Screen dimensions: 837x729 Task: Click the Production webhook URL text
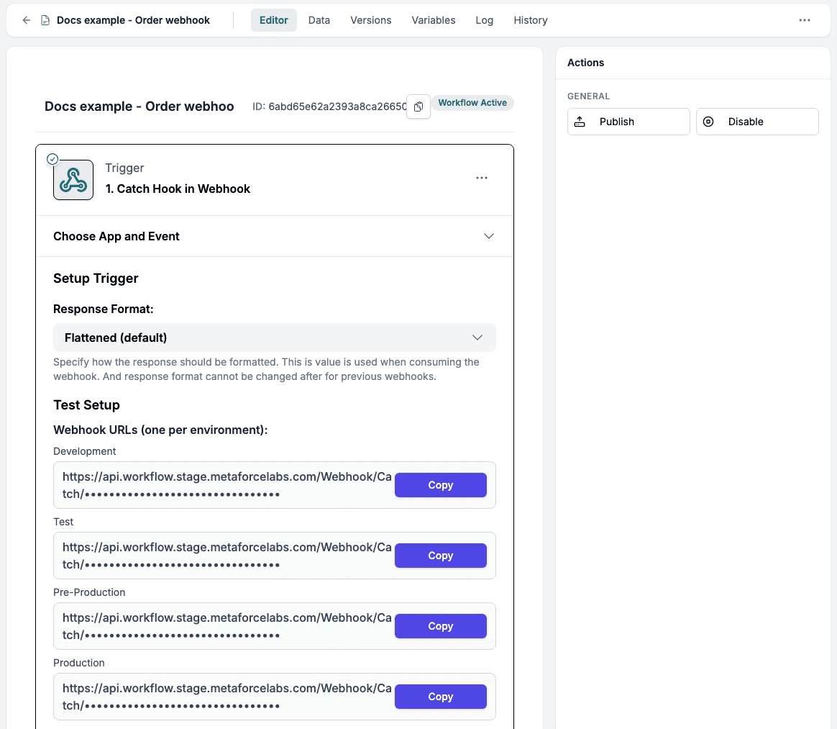227,697
